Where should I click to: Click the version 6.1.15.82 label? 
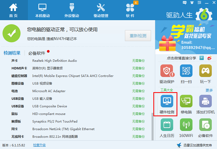point(14,145)
